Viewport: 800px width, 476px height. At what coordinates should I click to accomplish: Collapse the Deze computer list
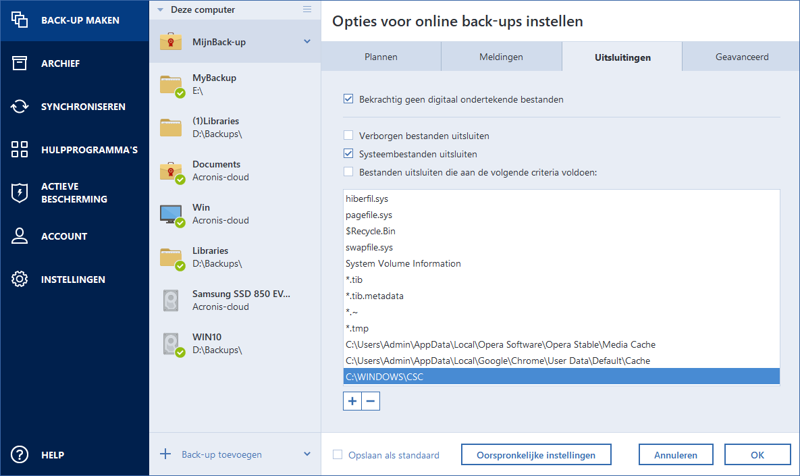pyautogui.click(x=160, y=9)
